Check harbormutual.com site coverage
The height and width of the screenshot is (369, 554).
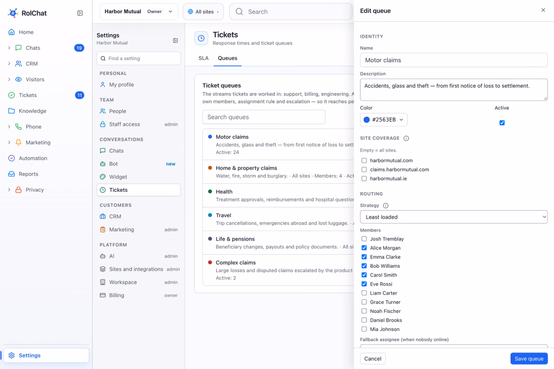click(x=364, y=160)
